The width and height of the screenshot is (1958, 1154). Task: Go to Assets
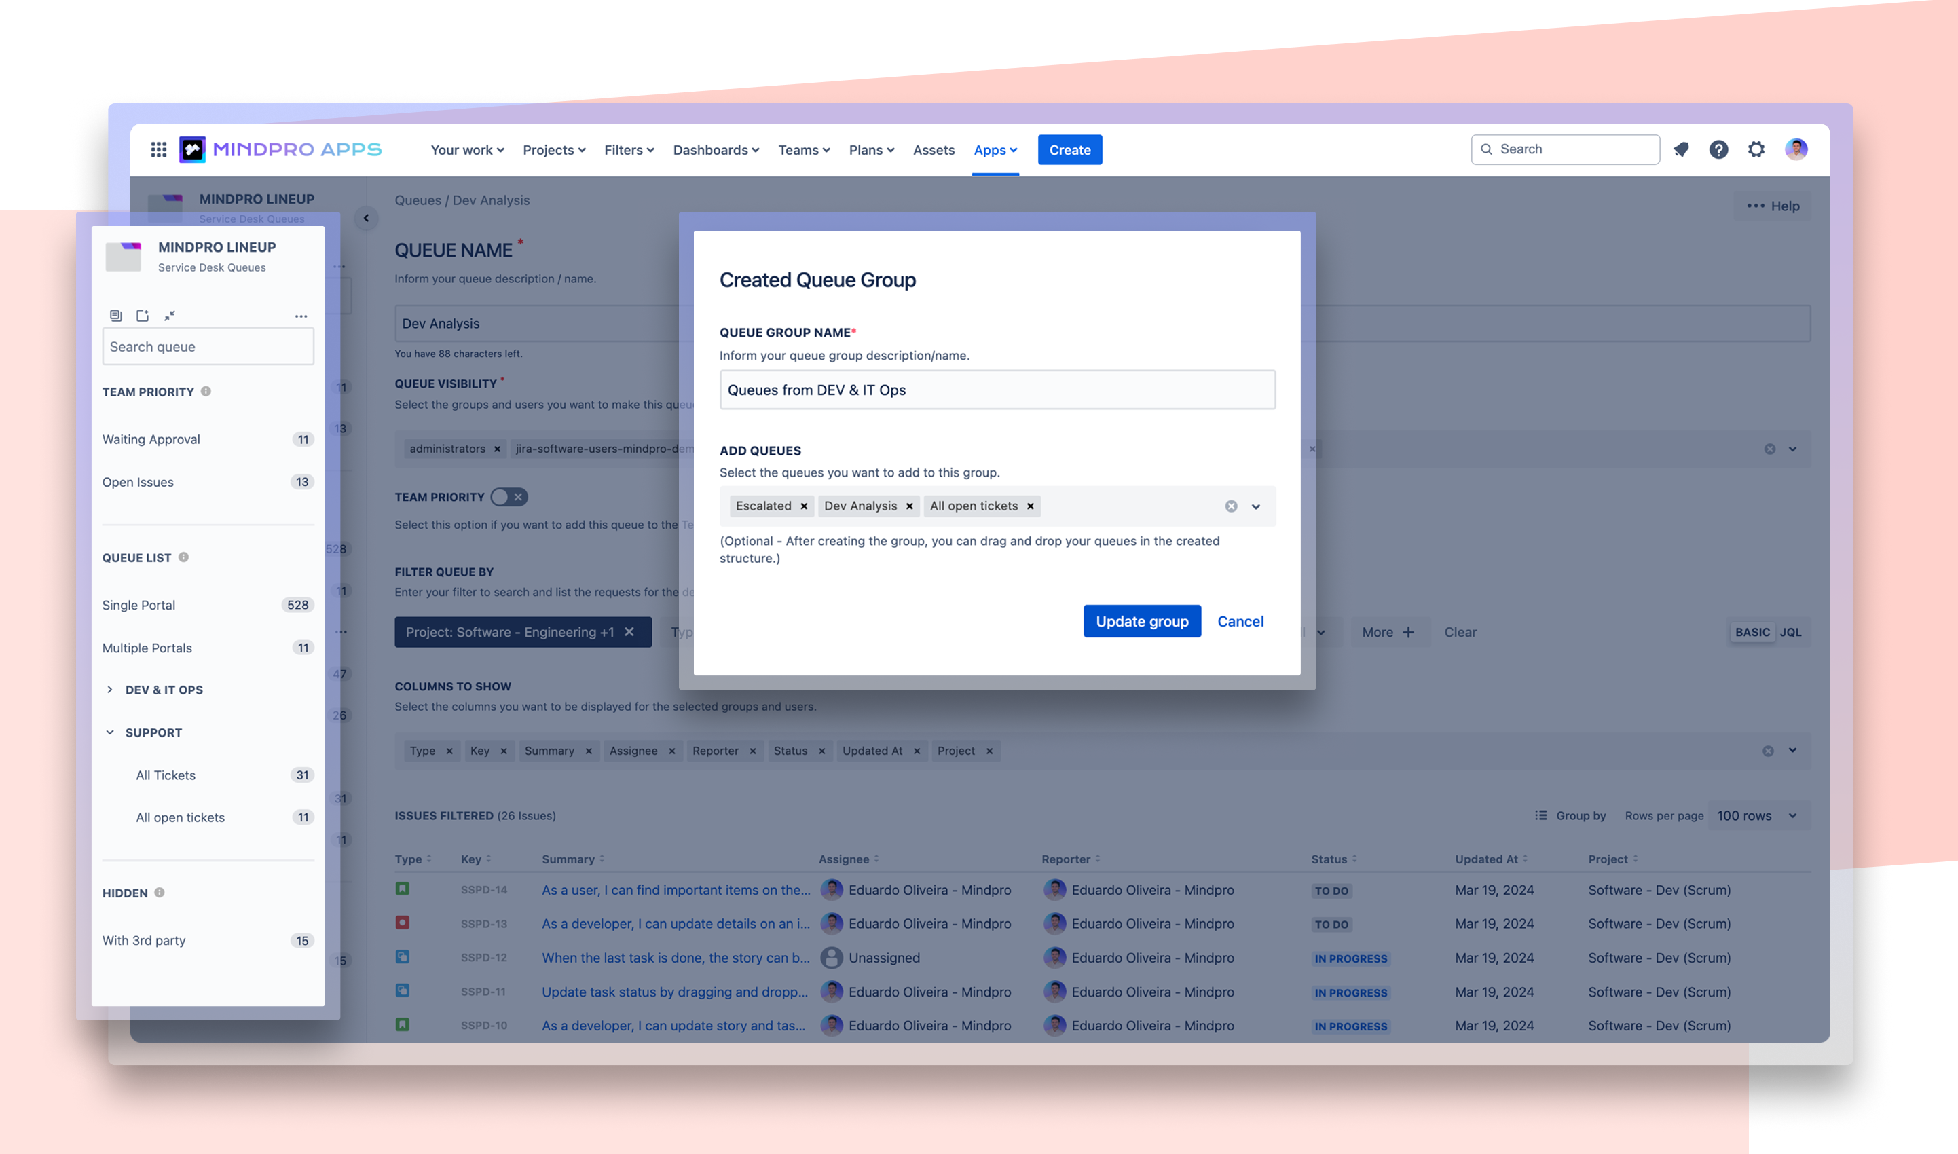[933, 149]
